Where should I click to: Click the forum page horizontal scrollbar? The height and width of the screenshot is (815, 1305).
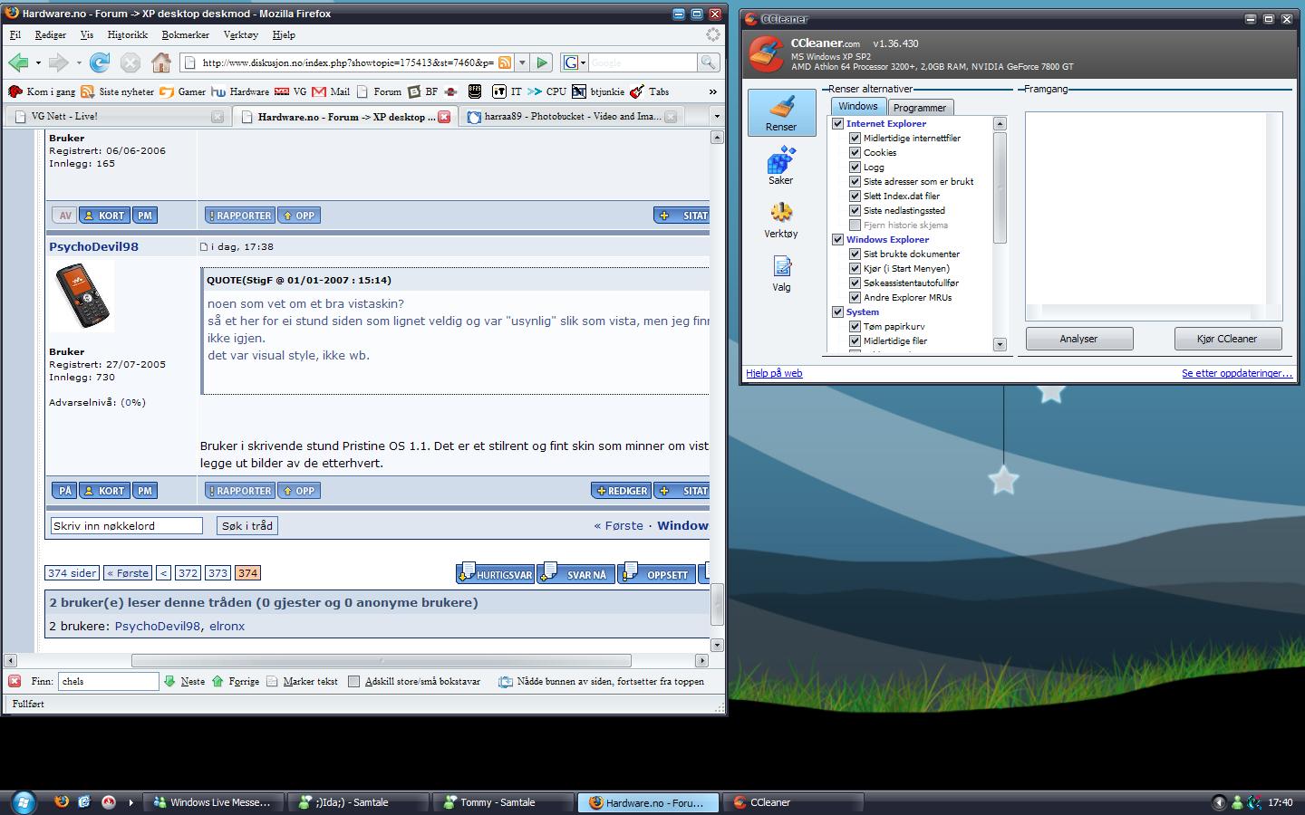(381, 660)
